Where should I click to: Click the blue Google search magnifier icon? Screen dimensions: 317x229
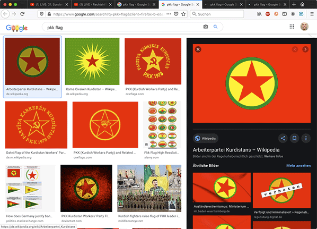[x=216, y=27]
